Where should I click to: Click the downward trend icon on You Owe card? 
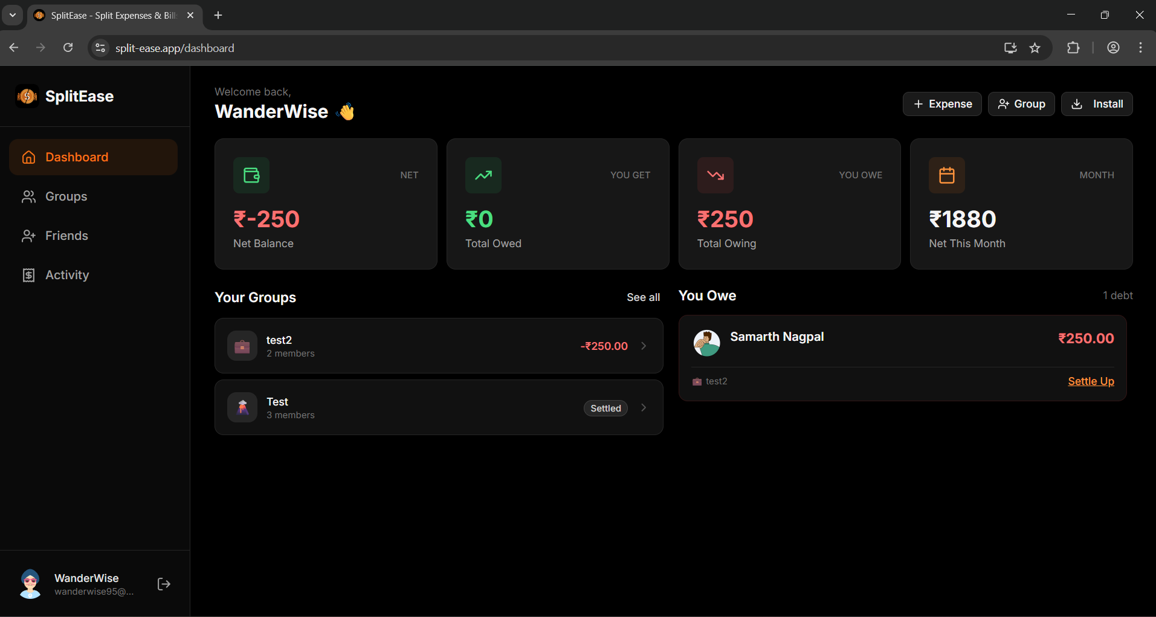point(715,175)
